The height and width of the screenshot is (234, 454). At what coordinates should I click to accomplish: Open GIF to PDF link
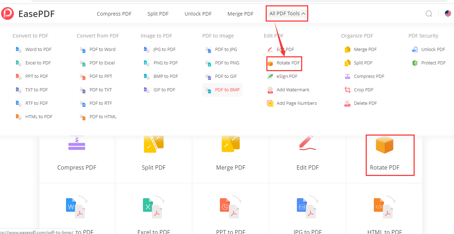point(164,90)
